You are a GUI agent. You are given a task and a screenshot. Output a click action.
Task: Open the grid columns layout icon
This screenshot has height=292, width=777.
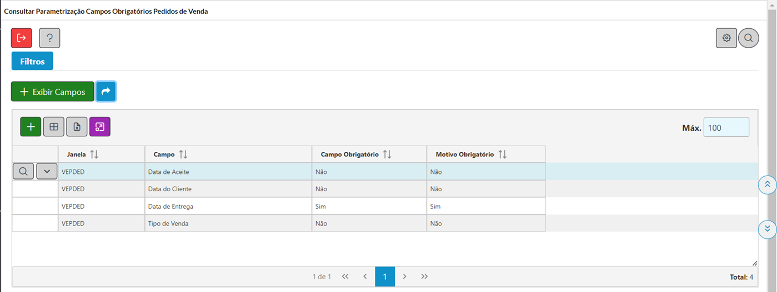54,127
